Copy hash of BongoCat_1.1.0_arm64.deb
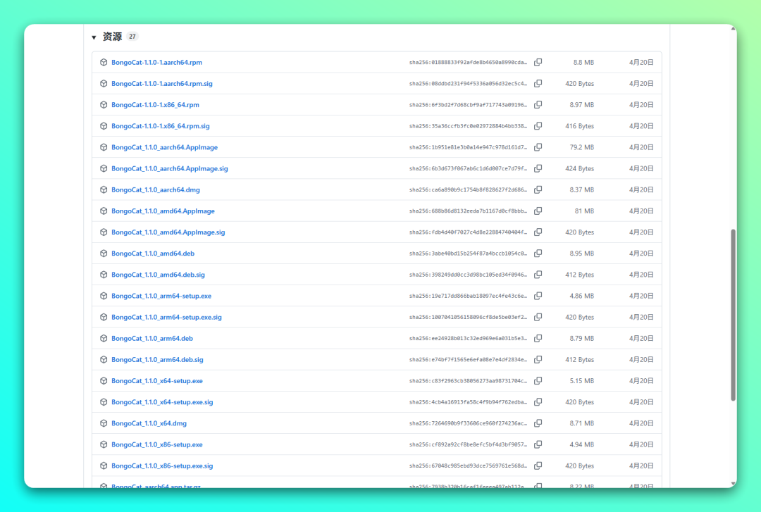 point(538,338)
